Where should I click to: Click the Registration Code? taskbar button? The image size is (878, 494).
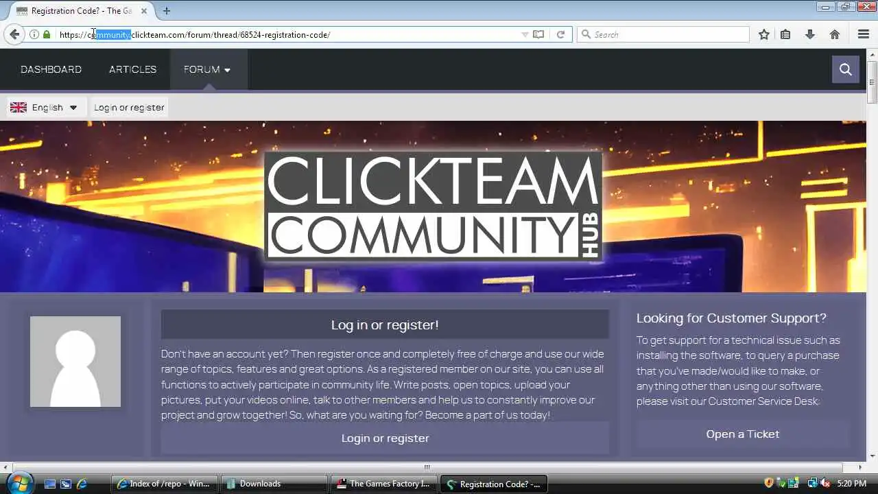pyautogui.click(x=493, y=484)
